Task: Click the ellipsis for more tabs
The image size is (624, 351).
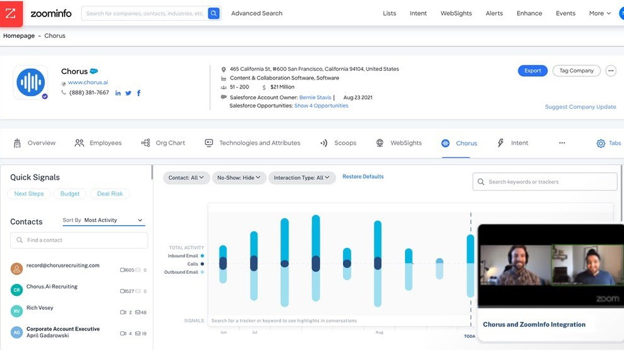Action: point(561,143)
